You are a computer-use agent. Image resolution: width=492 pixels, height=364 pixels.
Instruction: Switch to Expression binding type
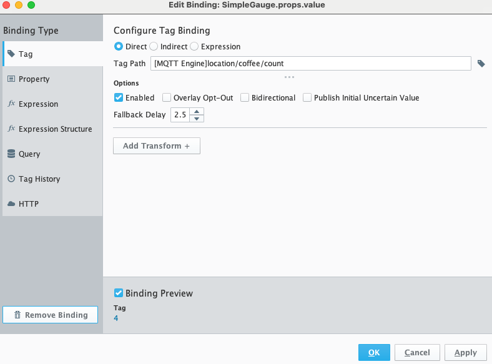52,104
